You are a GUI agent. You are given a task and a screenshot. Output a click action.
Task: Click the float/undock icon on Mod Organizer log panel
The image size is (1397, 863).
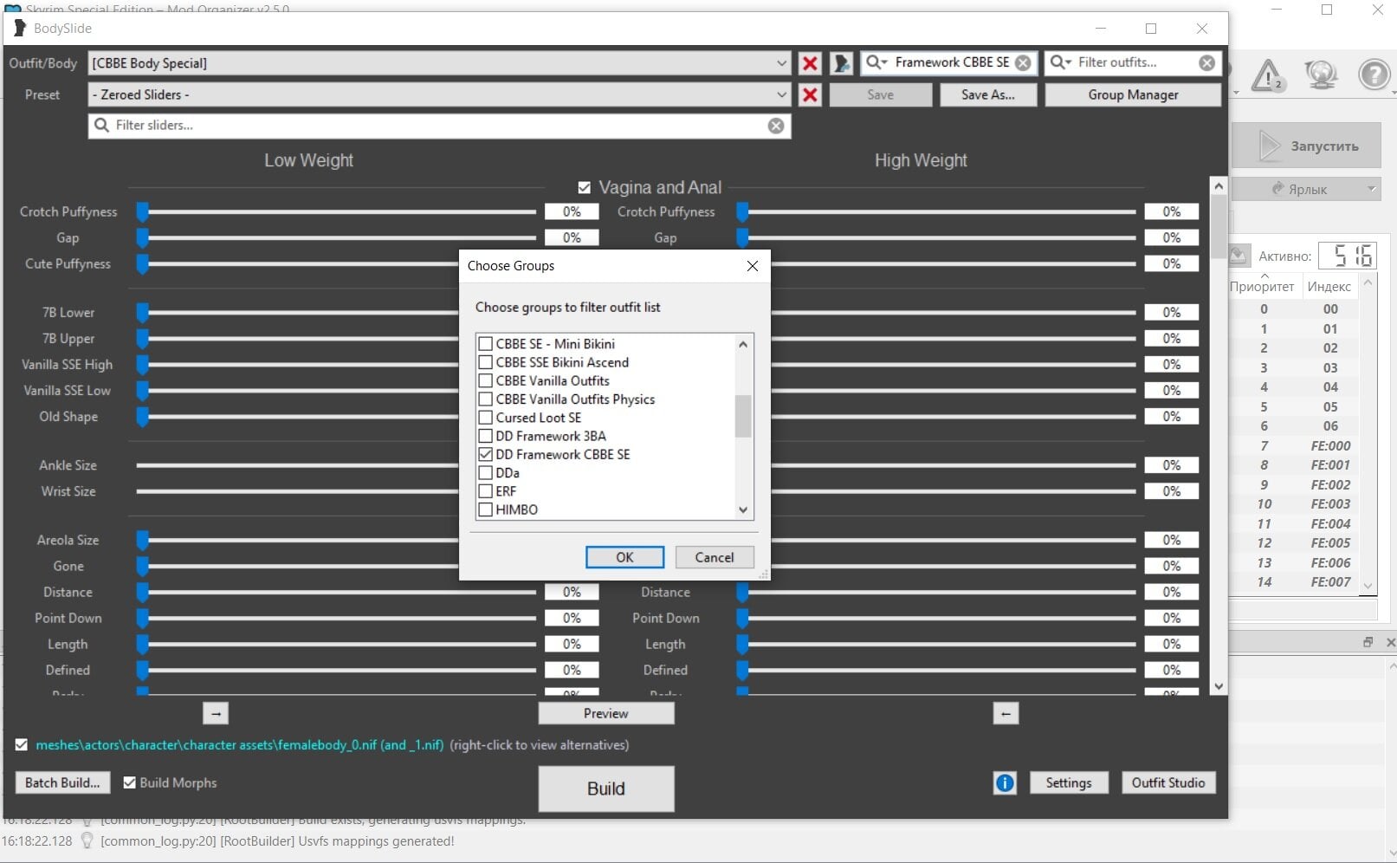click(1368, 642)
